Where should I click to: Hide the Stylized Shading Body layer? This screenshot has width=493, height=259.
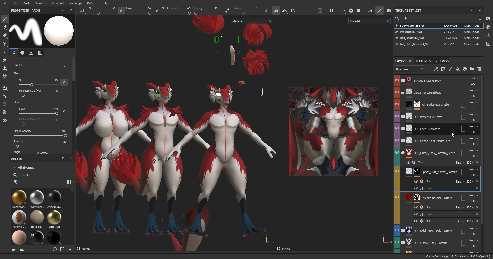pos(397,80)
